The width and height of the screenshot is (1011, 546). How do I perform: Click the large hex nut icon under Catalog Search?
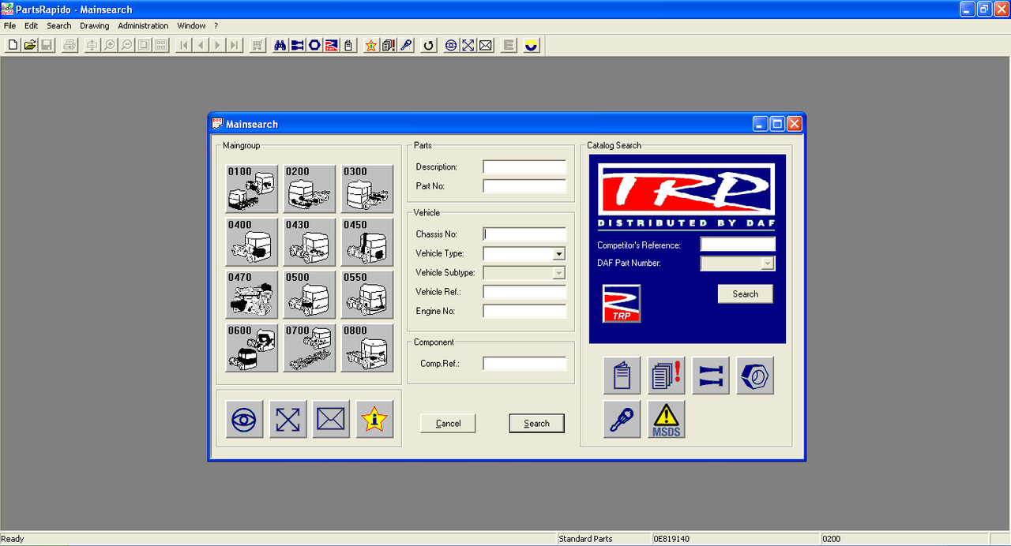[754, 376]
